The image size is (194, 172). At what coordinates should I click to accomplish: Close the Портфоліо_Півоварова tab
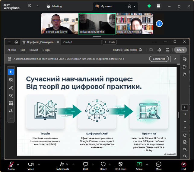58,42
